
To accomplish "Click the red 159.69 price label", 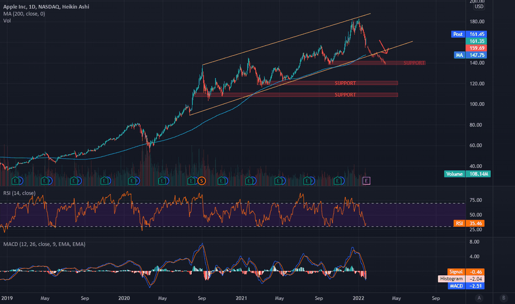I will (x=476, y=48).
